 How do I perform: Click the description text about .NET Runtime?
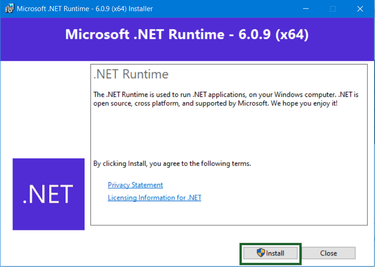pos(226,99)
